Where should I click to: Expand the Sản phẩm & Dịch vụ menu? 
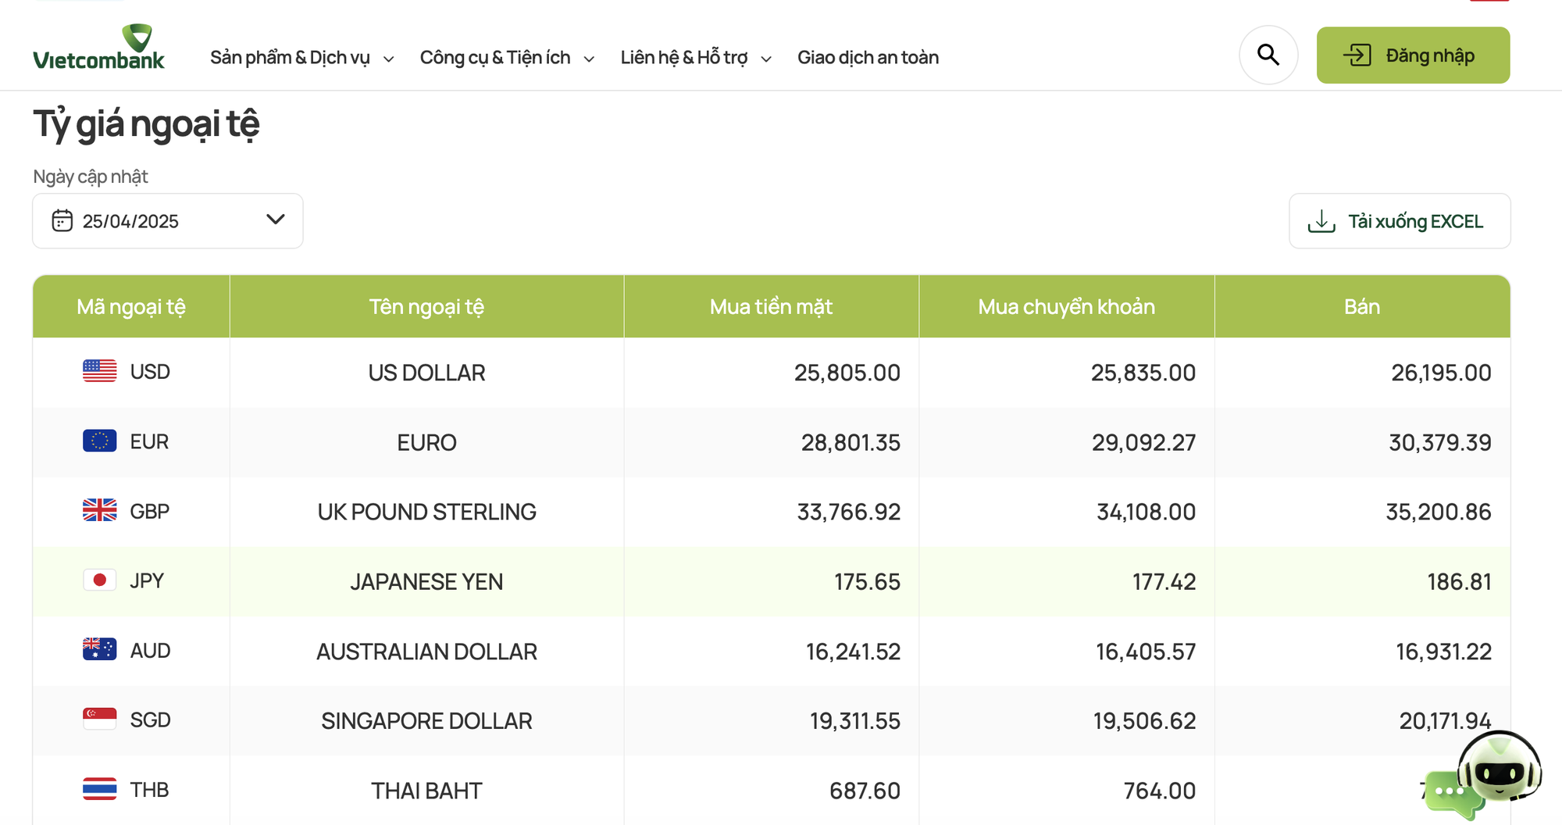(x=302, y=58)
